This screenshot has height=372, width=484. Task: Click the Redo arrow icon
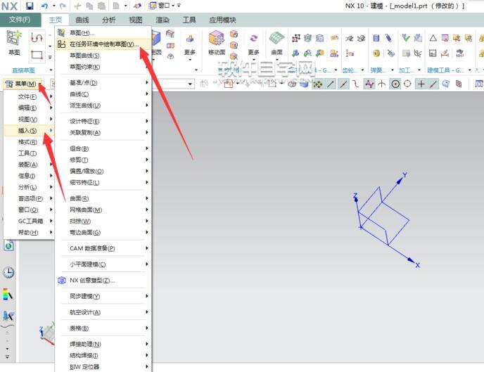(63, 6)
